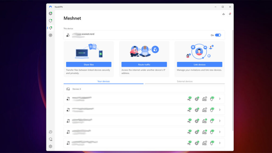Open the notifications bell with red dot
This screenshot has width=272, height=153.
pyautogui.click(x=230, y=14)
